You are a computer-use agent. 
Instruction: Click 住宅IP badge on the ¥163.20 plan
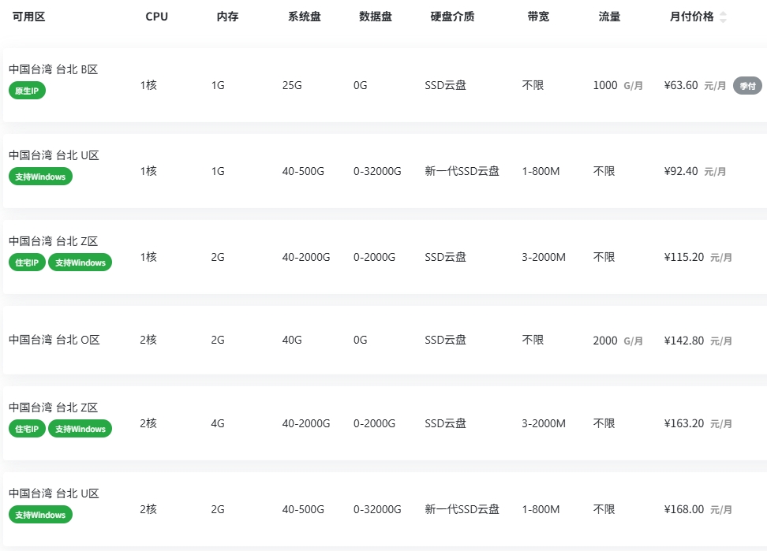pos(28,429)
